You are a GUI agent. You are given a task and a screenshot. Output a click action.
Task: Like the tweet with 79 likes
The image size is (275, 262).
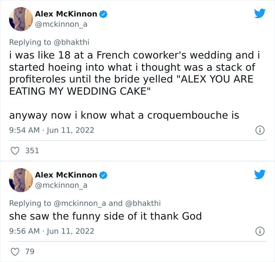[15, 252]
